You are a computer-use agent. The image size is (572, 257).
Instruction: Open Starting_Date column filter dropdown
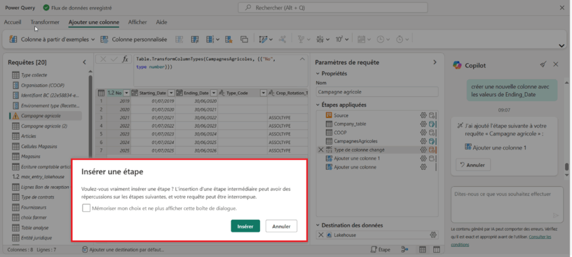click(170, 93)
